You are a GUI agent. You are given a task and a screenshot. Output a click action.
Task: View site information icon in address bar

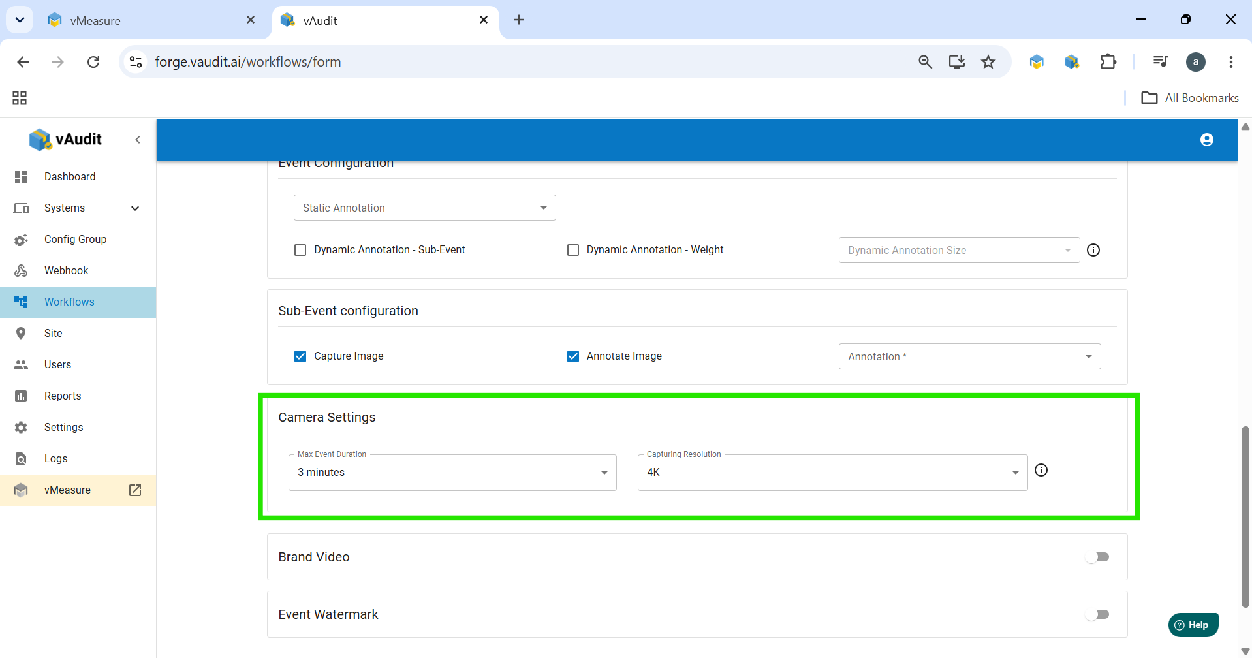tap(136, 62)
